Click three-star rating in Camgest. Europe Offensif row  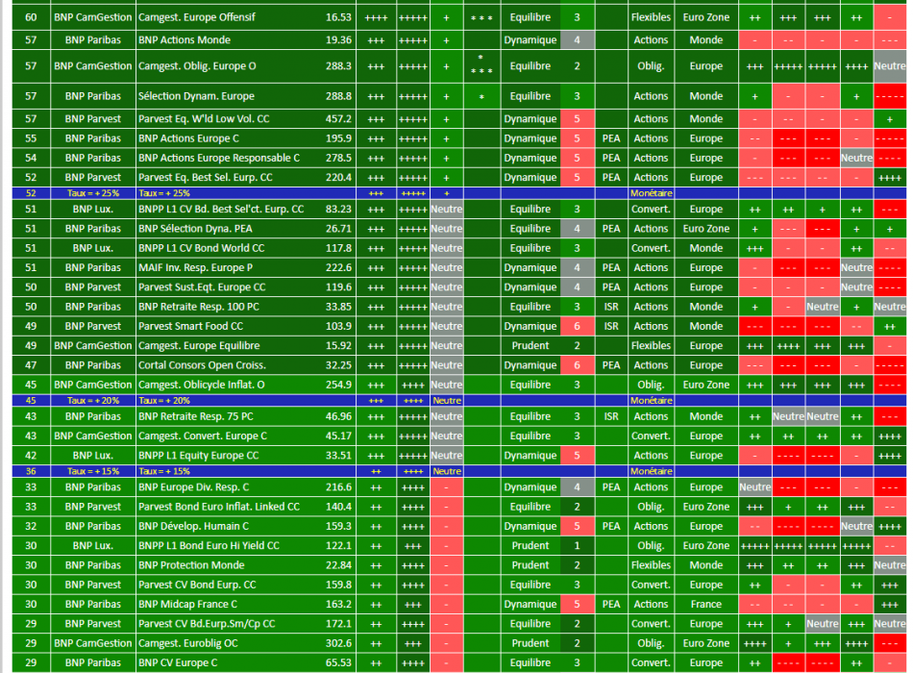(481, 18)
